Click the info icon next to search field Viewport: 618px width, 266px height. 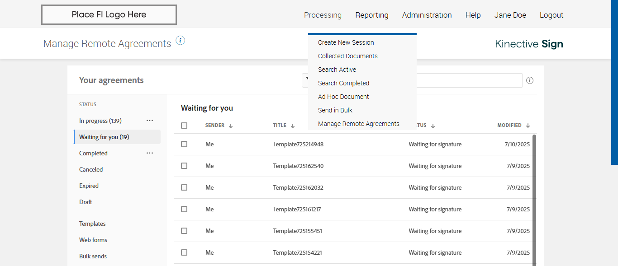tap(530, 80)
